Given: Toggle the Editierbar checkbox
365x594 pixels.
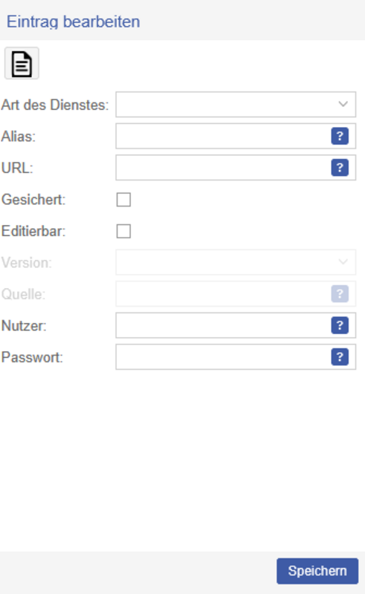Looking at the screenshot, I should [123, 231].
